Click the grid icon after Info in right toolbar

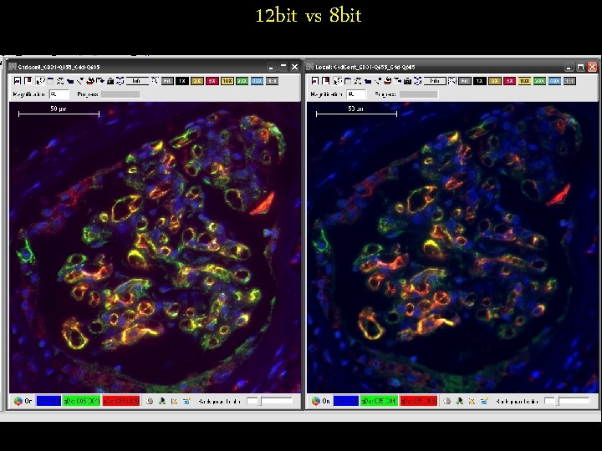[x=452, y=81]
